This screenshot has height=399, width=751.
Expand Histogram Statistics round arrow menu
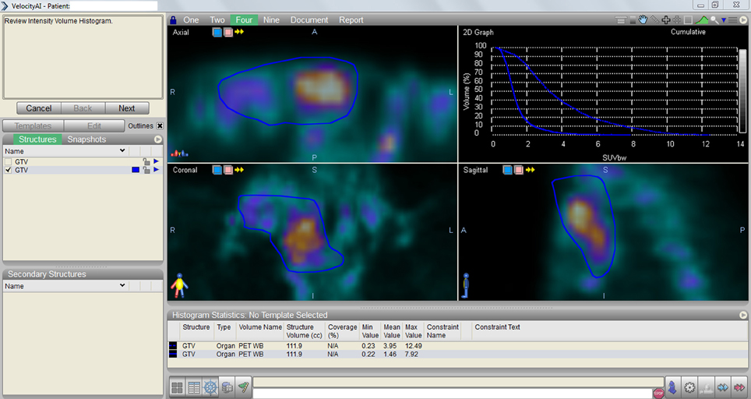[x=743, y=315]
